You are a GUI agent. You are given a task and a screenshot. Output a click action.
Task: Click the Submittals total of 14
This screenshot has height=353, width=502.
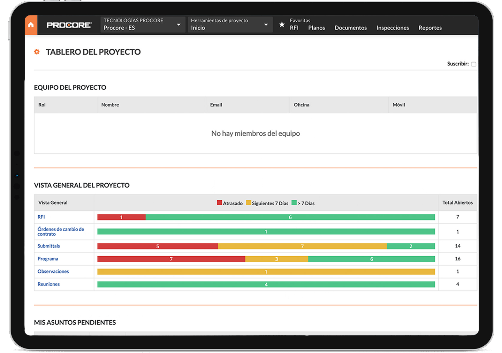[x=458, y=246]
